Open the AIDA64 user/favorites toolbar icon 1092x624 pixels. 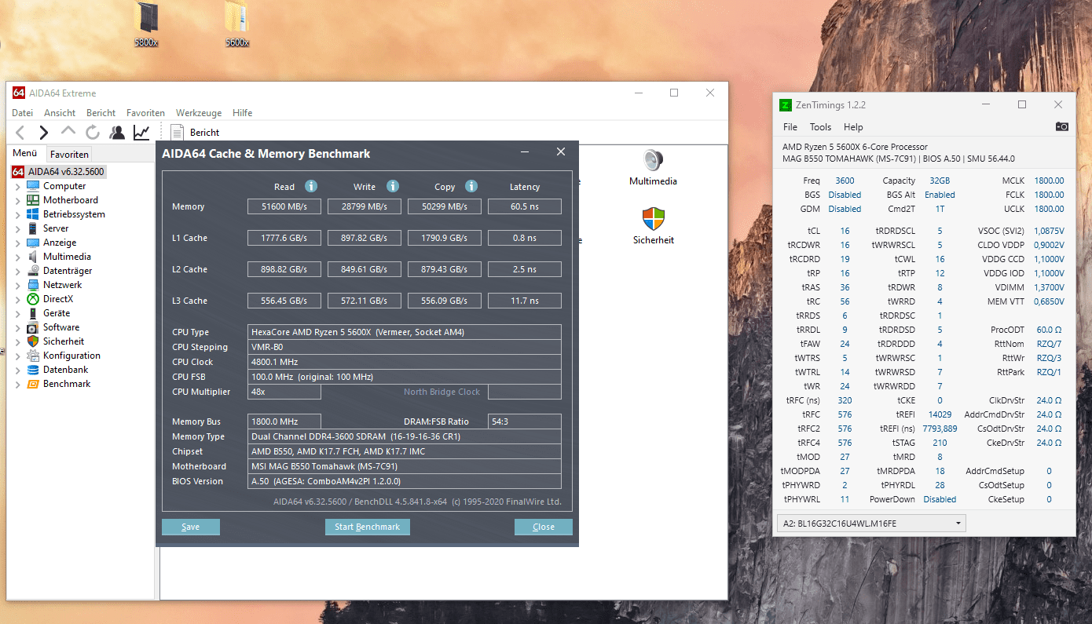pos(117,133)
